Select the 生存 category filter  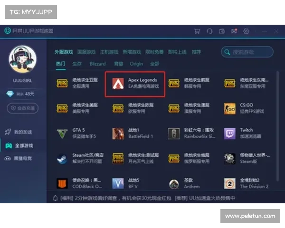point(77,64)
